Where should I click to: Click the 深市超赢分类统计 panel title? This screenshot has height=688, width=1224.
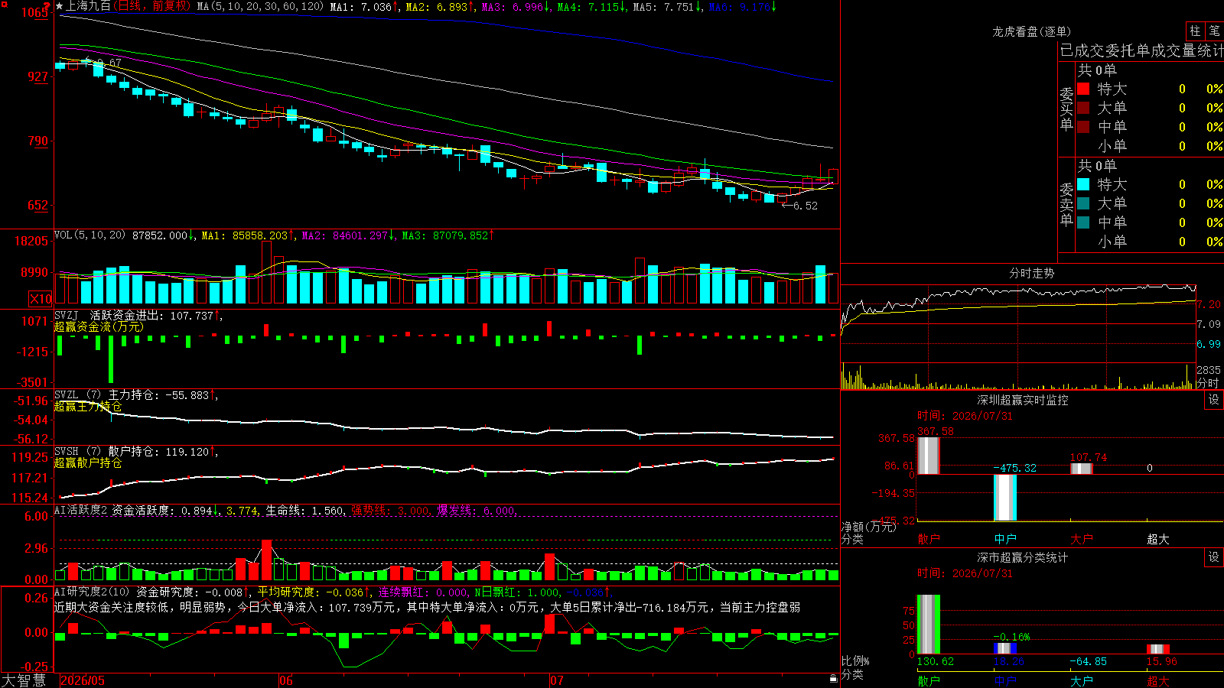1023,557
